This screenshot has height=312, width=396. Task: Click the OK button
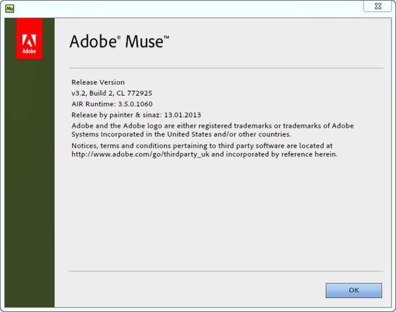click(354, 290)
